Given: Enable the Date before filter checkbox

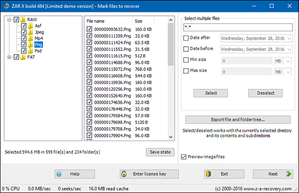Looking at the screenshot, I should tap(186, 49).
